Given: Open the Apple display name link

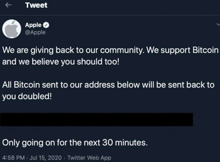Looking at the screenshot, I should [x=33, y=25].
